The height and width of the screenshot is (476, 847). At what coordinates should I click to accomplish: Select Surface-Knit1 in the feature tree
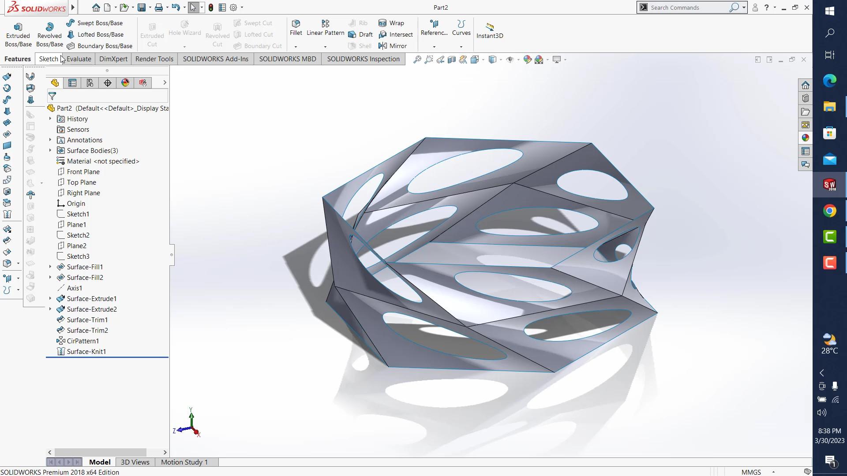tap(86, 352)
